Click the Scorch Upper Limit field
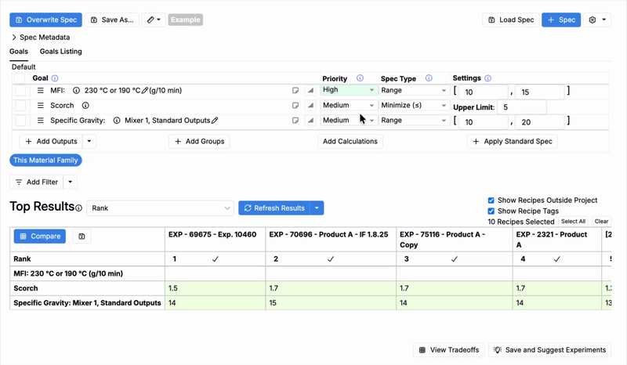Viewport: 627px width, 365px height. point(521,107)
